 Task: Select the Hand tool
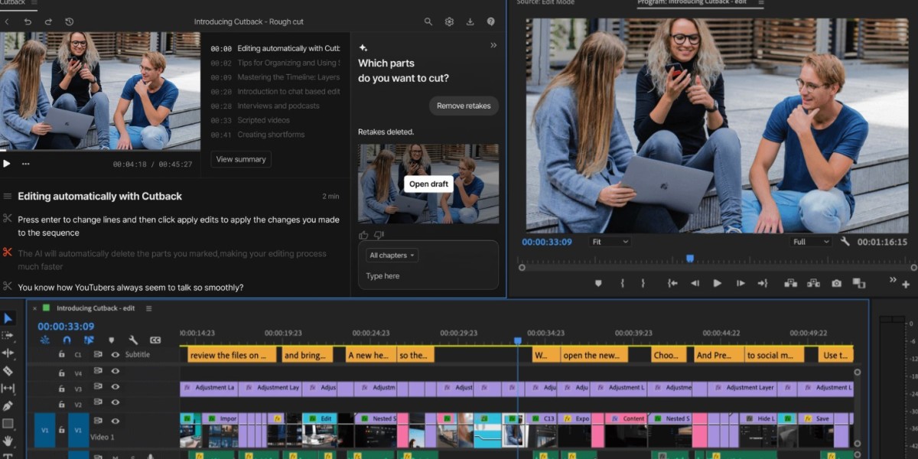tap(8, 441)
